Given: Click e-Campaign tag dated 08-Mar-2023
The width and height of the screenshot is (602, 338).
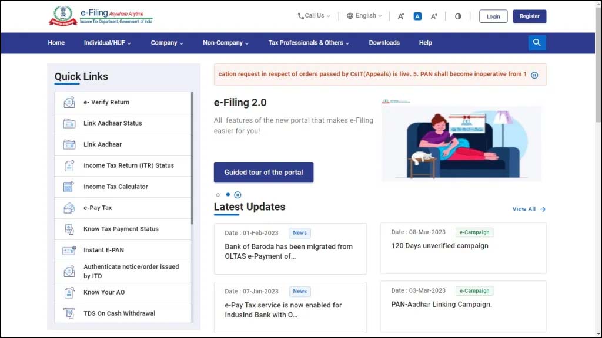Looking at the screenshot, I should 474,232.
